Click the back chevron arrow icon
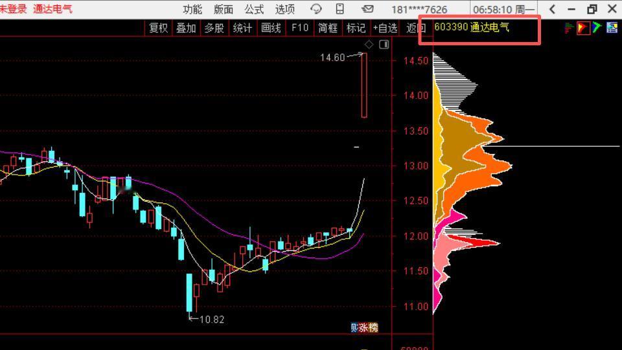Screen dimensions: 622x350 click(553, 8)
